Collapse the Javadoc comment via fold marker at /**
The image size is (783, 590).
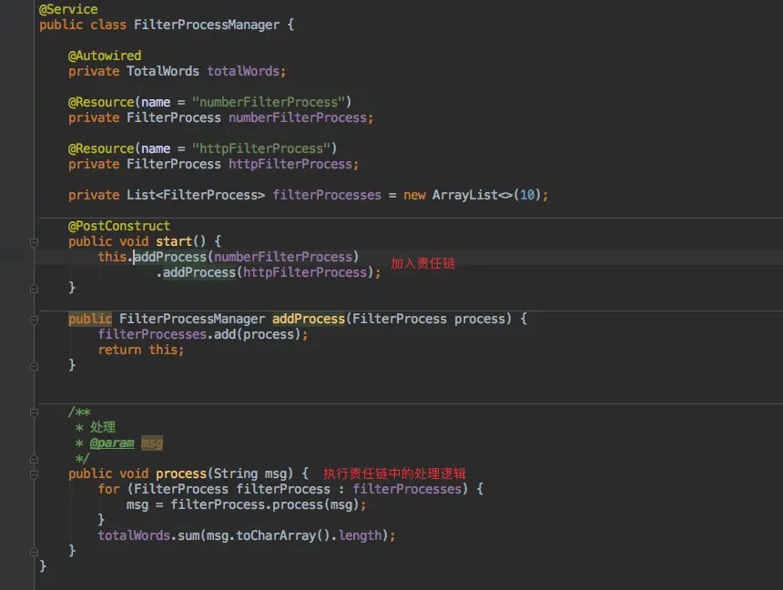(34, 412)
